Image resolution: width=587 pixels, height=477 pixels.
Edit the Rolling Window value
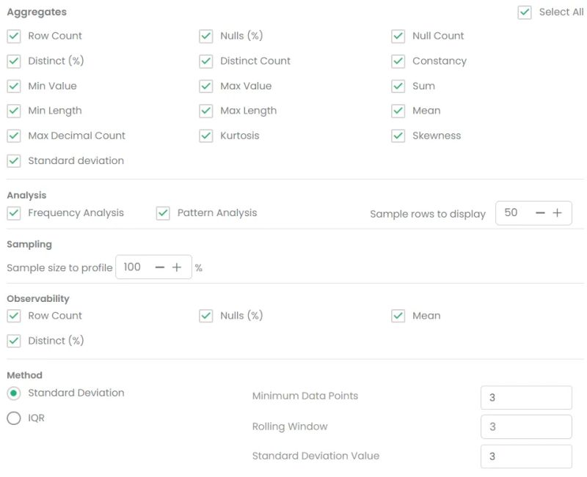(x=525, y=426)
